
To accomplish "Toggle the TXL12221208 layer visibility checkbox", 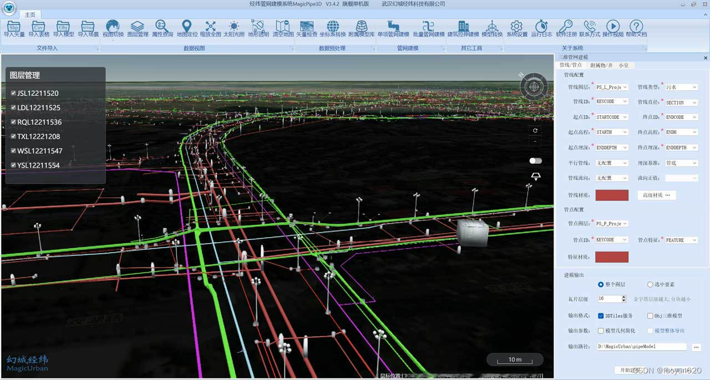I will (13, 136).
